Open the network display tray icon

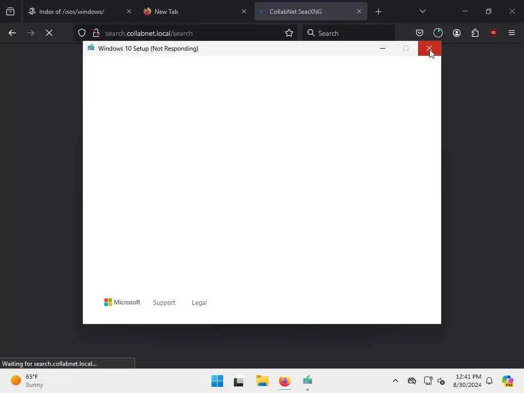pos(428,381)
